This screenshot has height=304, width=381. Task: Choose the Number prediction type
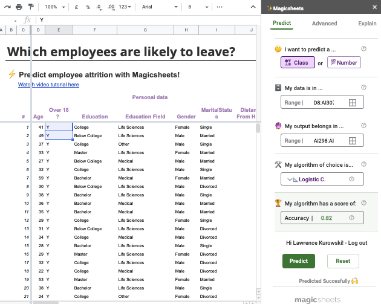coord(344,62)
